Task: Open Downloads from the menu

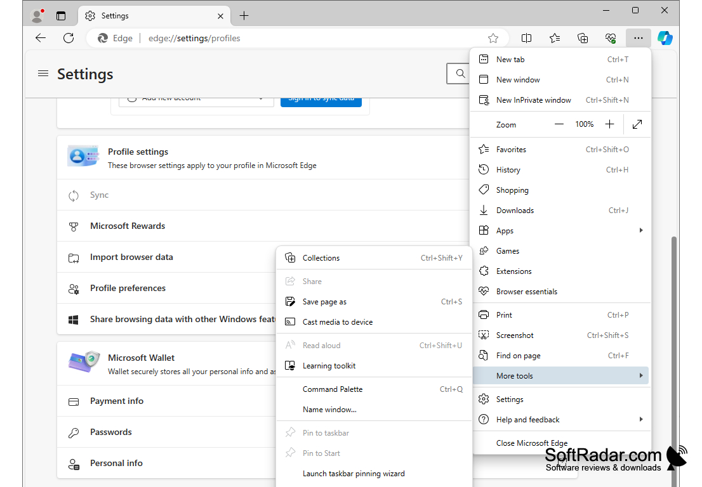Action: 560,211
